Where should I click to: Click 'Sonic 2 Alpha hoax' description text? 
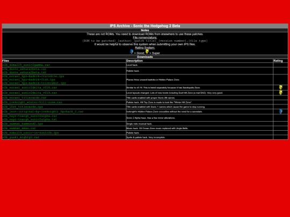click(151, 118)
